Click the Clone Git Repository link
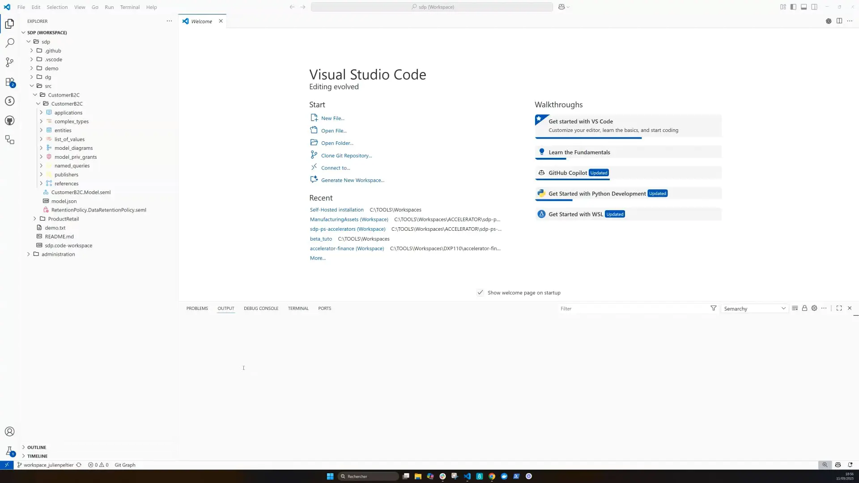 tap(346, 156)
